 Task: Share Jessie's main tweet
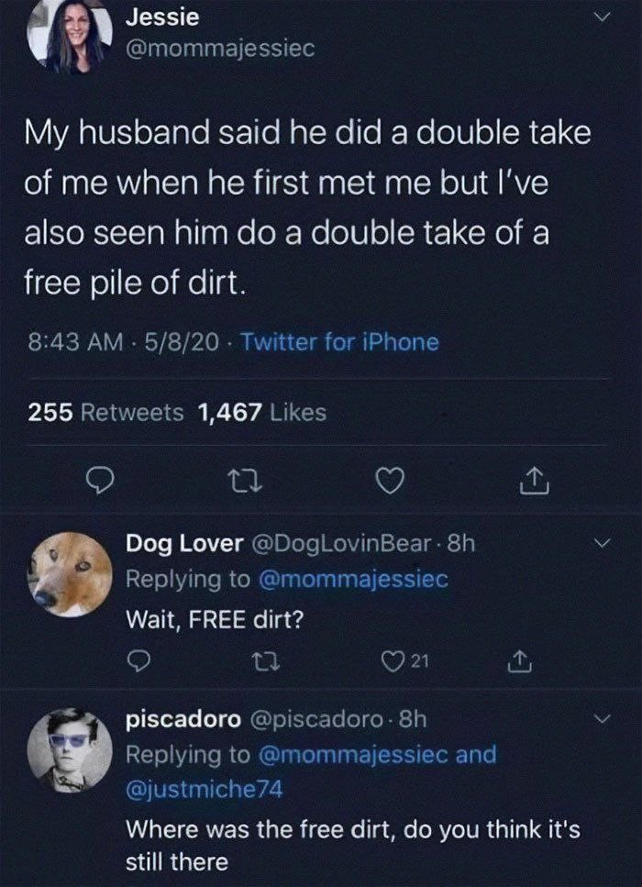(x=534, y=481)
